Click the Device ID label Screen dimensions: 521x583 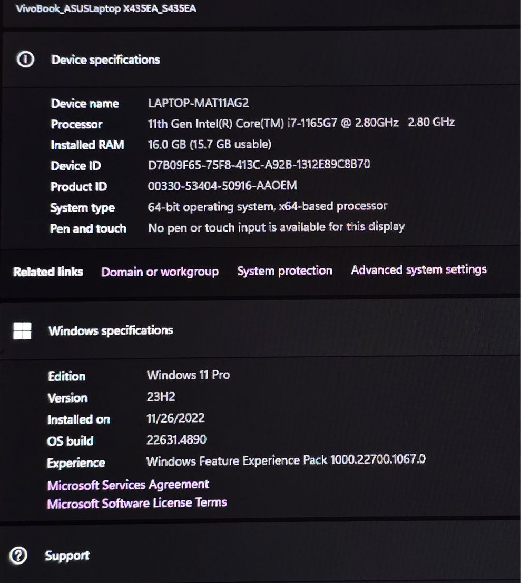[x=75, y=166]
